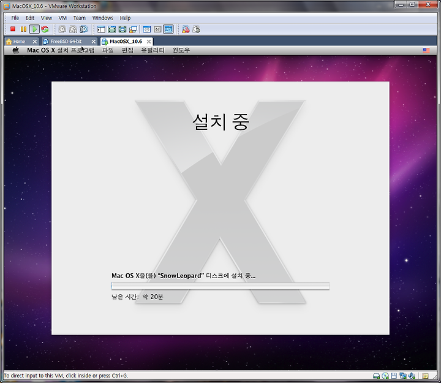Open the View menu
441x383 pixels.
[x=47, y=18]
